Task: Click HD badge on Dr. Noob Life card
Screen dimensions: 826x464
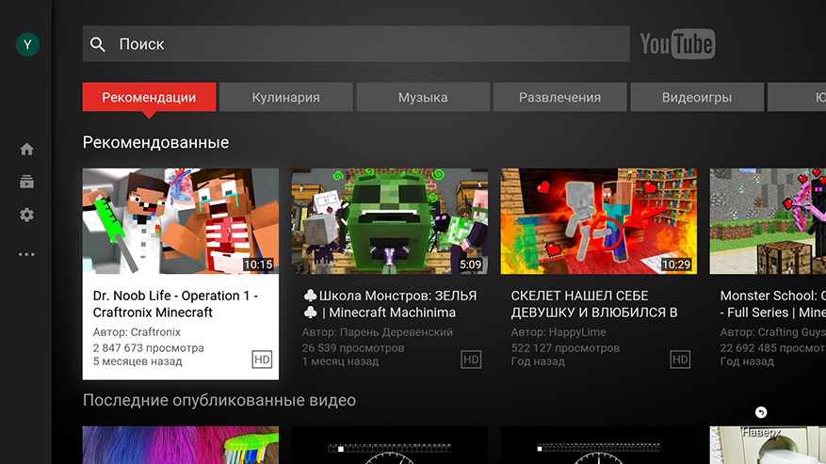Action: pyautogui.click(x=262, y=360)
